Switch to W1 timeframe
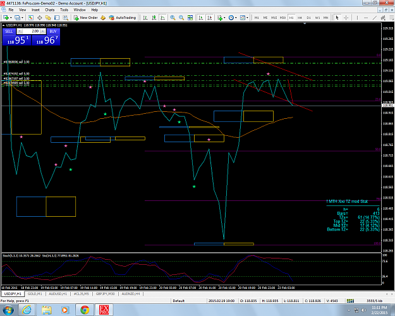Screen dimensions: 395x316 (x=317, y=18)
